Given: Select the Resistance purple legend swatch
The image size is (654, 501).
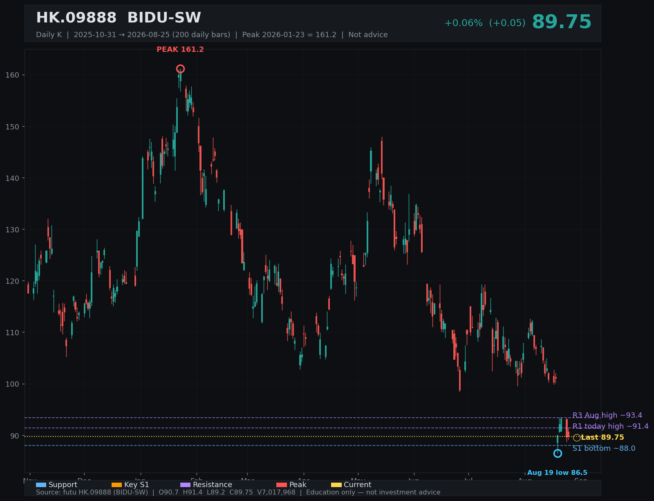Looking at the screenshot, I should tap(185, 485).
